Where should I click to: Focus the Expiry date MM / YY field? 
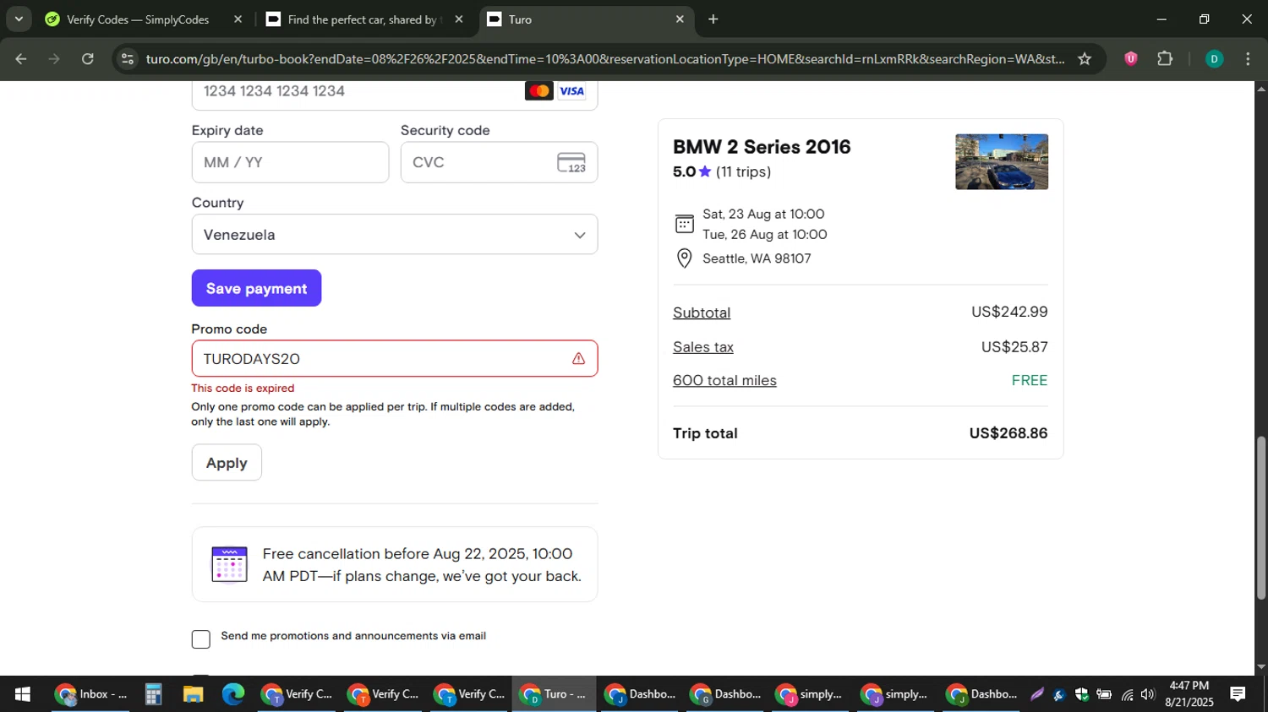pyautogui.click(x=290, y=162)
